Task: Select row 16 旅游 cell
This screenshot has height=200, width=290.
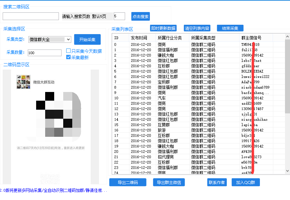Action: click(162, 130)
